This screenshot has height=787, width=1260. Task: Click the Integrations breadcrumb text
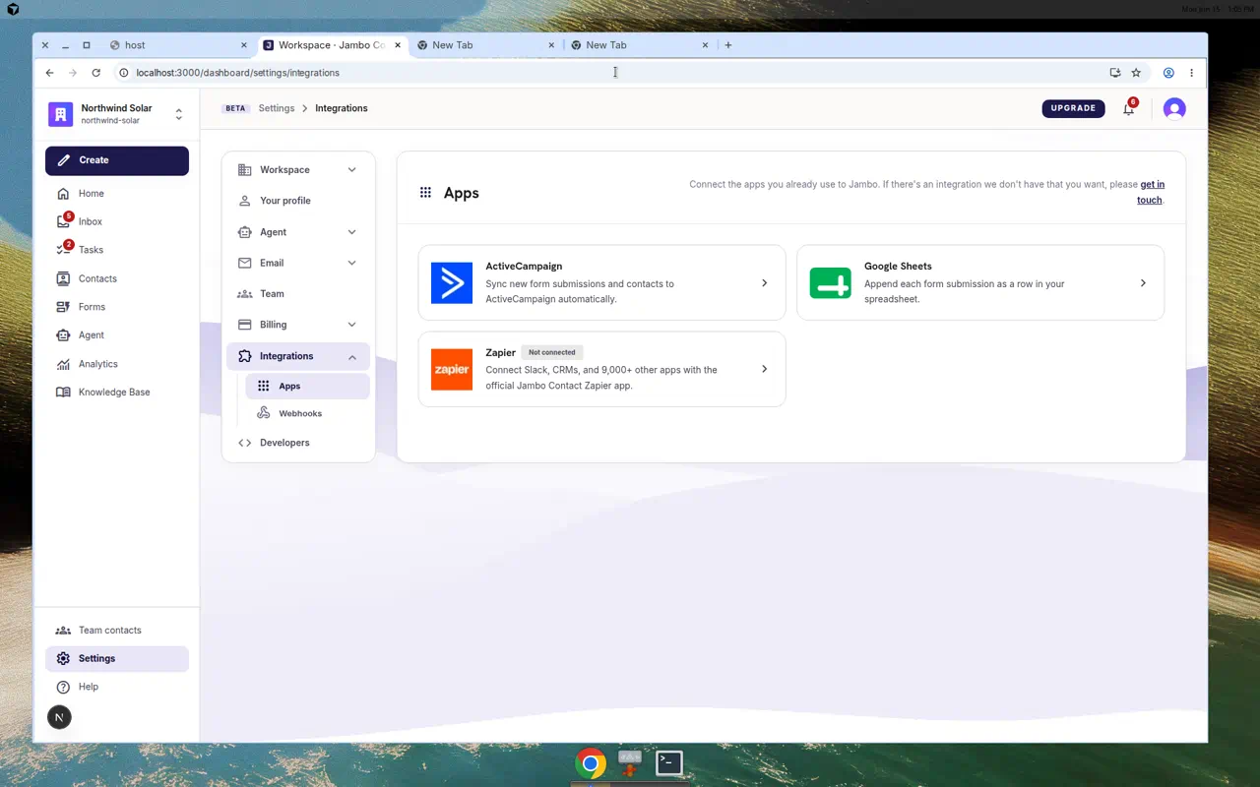pos(342,108)
